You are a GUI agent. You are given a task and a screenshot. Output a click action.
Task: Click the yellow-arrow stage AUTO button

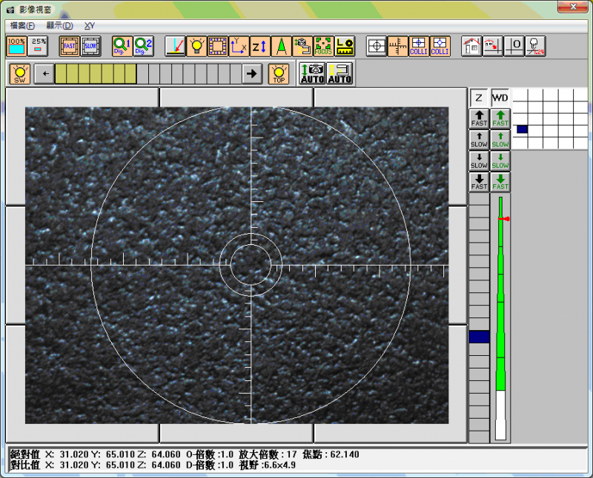pos(339,74)
